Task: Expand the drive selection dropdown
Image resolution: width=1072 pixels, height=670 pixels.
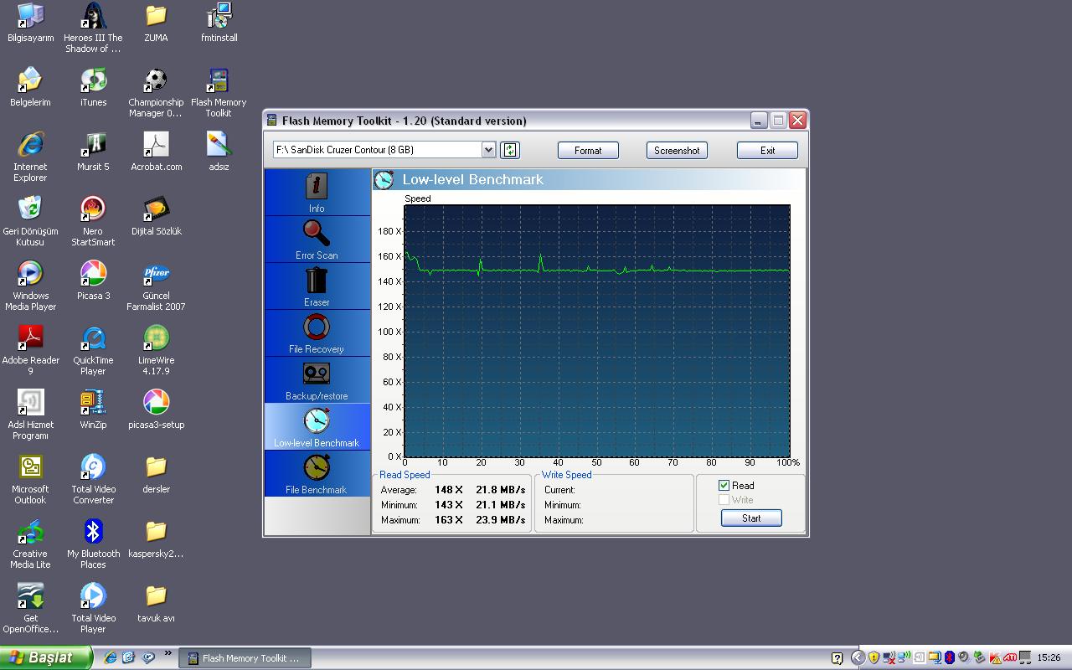Action: point(489,150)
